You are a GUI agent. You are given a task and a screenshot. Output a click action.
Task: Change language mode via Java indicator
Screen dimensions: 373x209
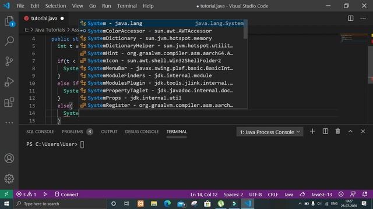click(289, 194)
